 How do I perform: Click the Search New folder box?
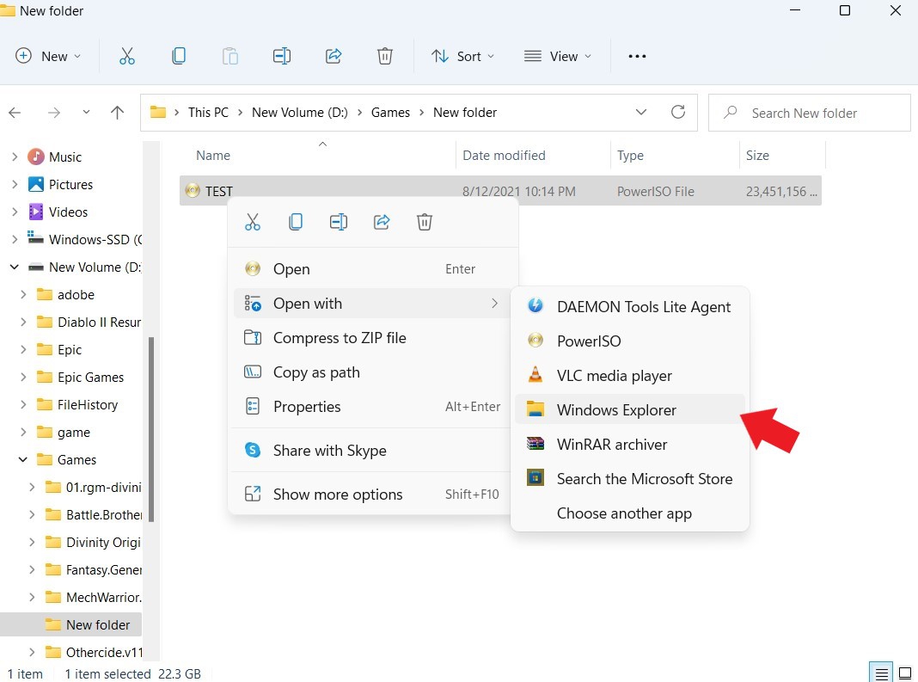[809, 113]
